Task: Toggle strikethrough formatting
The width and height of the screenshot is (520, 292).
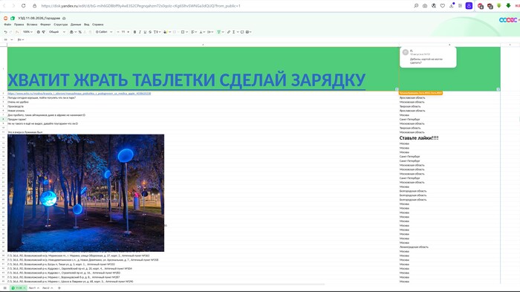Action: [x=150, y=32]
